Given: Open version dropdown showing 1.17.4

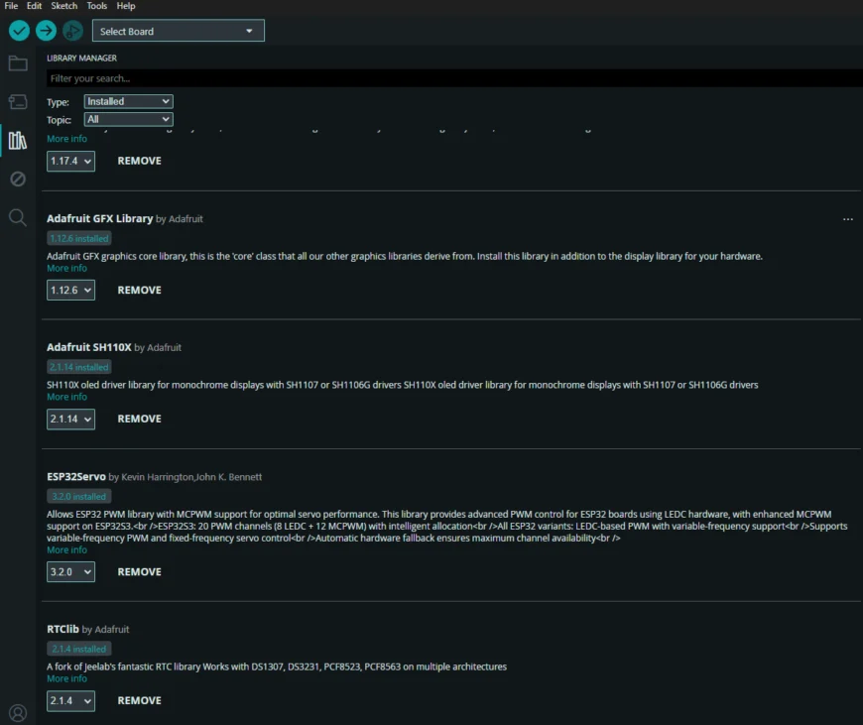Looking at the screenshot, I should pos(71,162).
